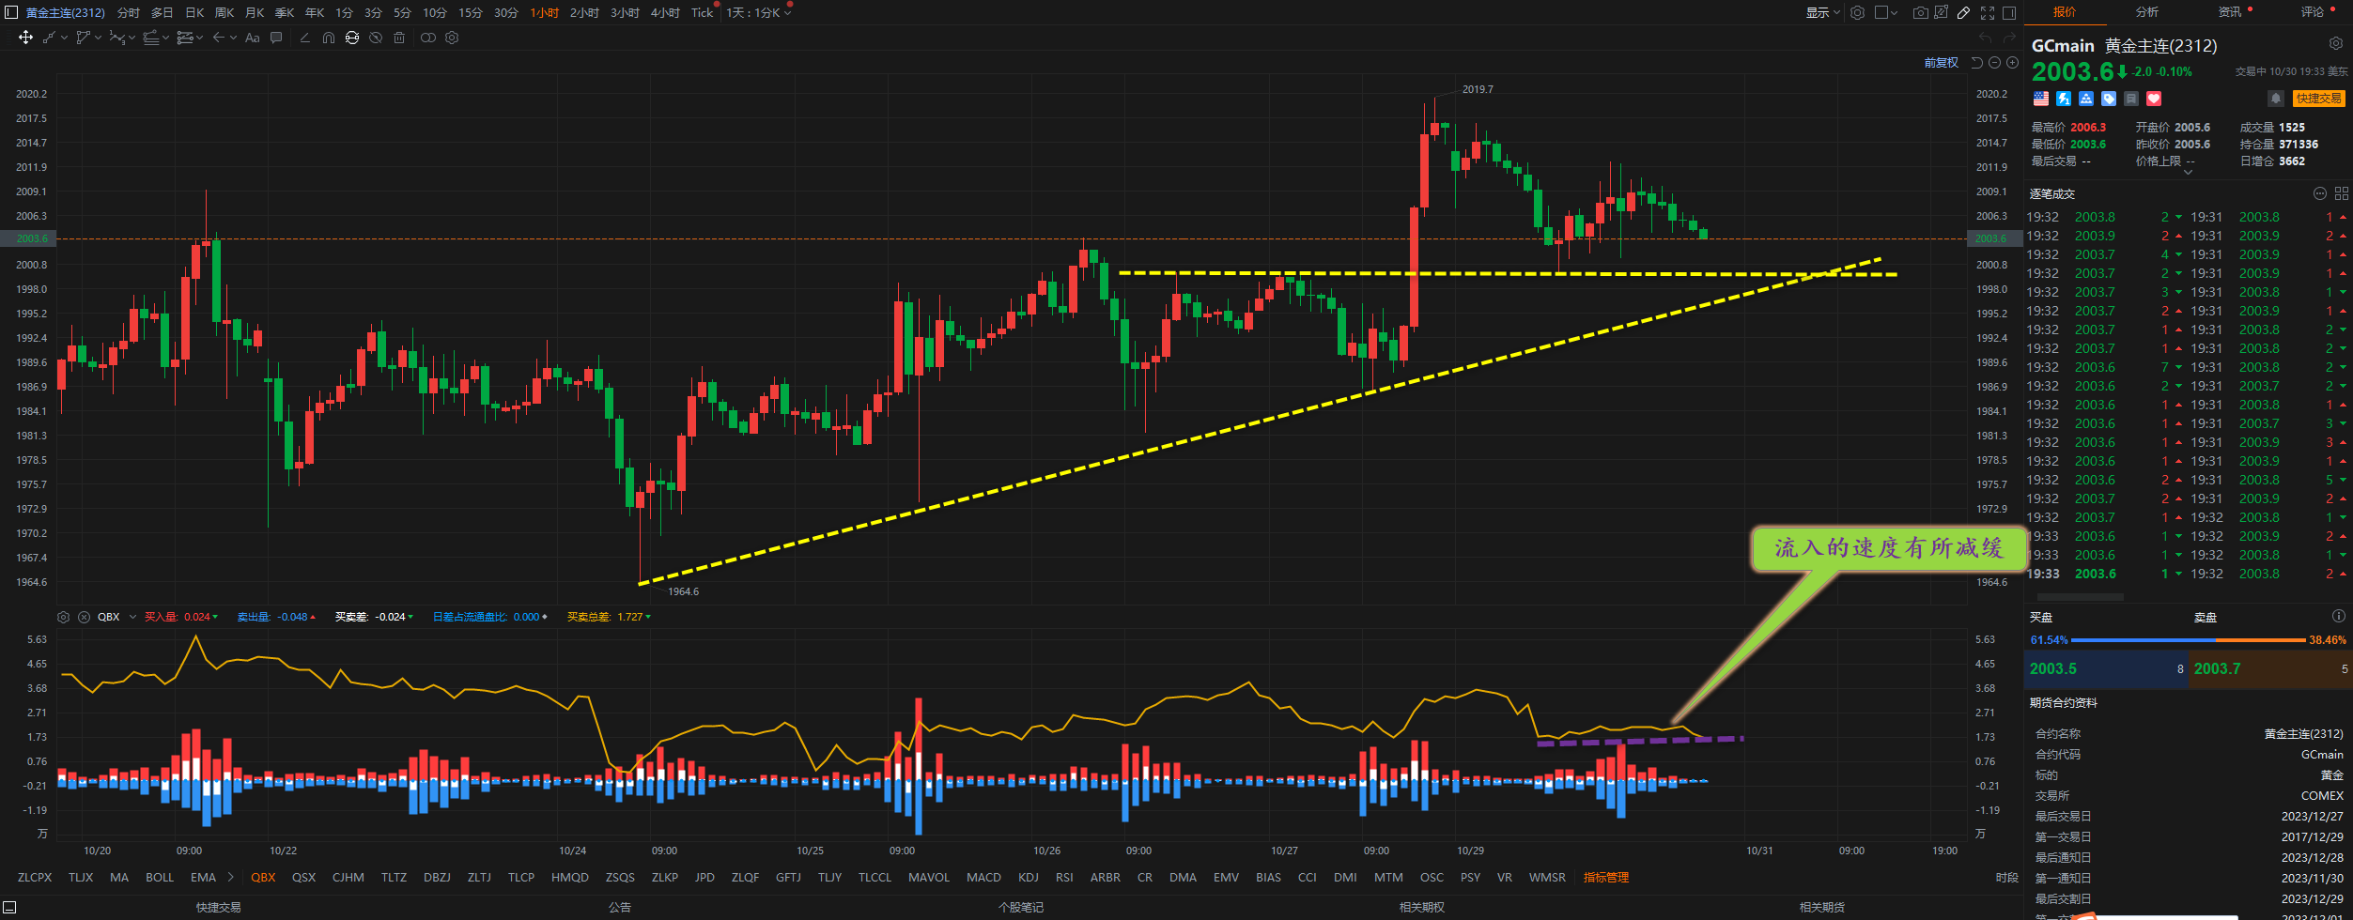Screen dimensions: 2353x920
Task: Open quote panel settings gear
Action: [x=2335, y=43]
